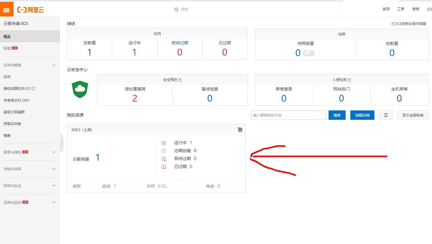Open shopping cart icon for 华东2
This screenshot has height=244, width=432.
[x=240, y=129]
